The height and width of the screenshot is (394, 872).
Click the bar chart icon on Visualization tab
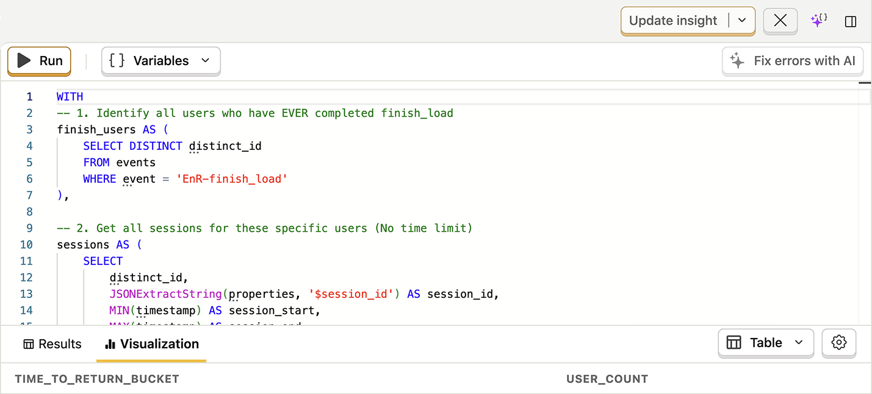click(x=110, y=344)
